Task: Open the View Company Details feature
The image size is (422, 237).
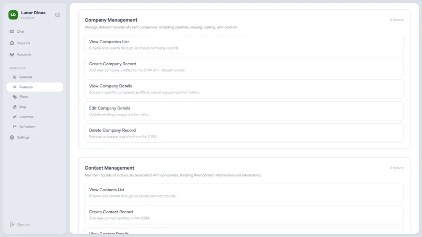Action: [x=244, y=89]
